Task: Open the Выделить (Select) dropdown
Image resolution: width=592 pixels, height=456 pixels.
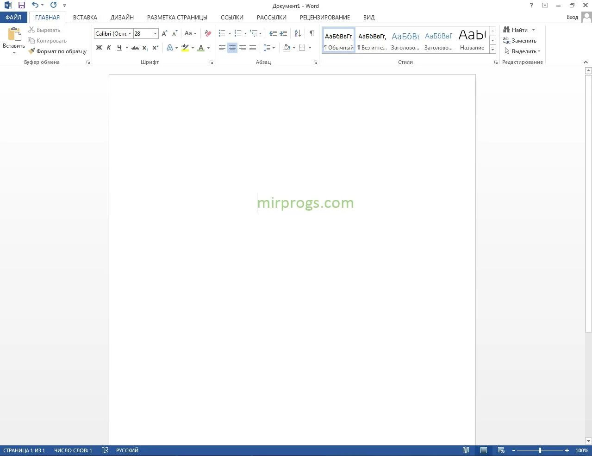Action: pyautogui.click(x=523, y=51)
